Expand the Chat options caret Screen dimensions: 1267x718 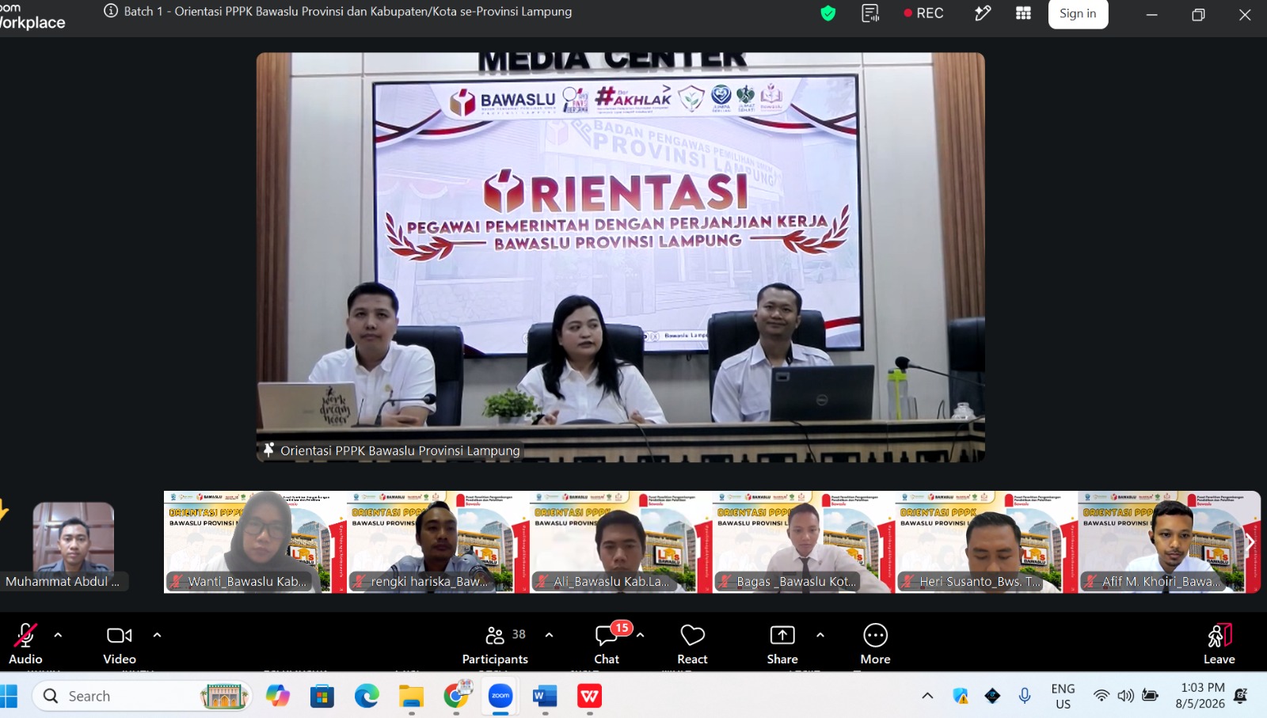[640, 635]
